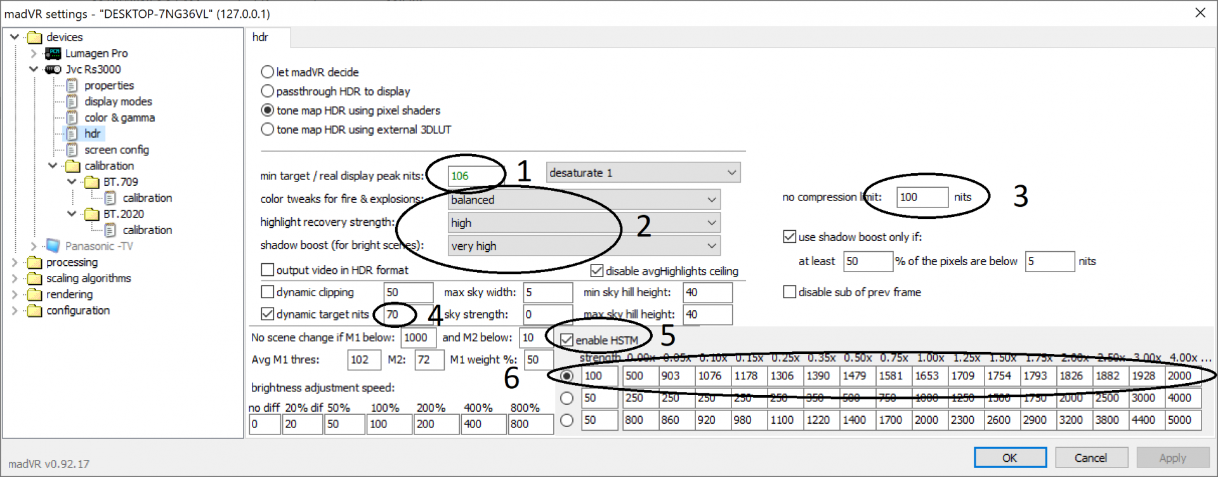Open the desaturate 1 dropdown
This screenshot has width=1218, height=477.
[643, 173]
